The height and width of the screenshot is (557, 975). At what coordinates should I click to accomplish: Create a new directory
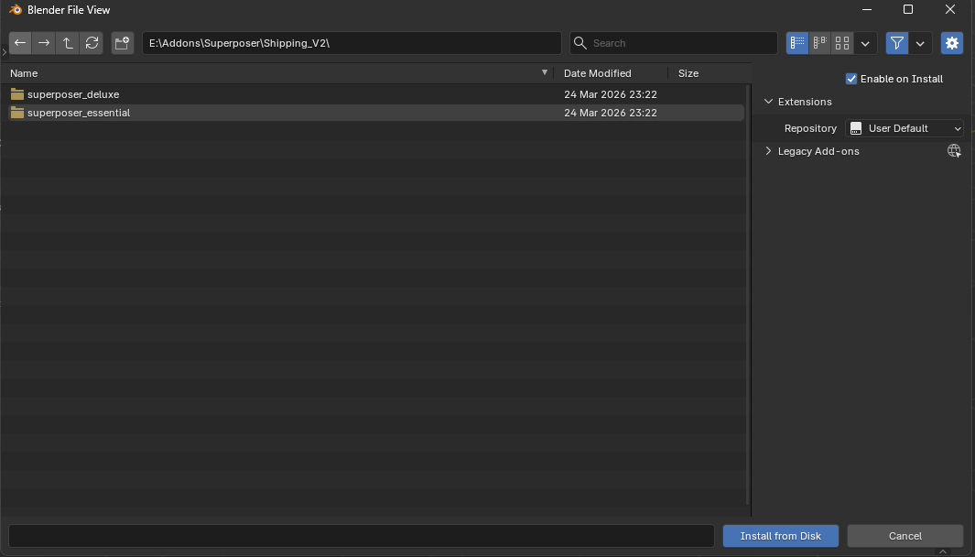click(123, 43)
